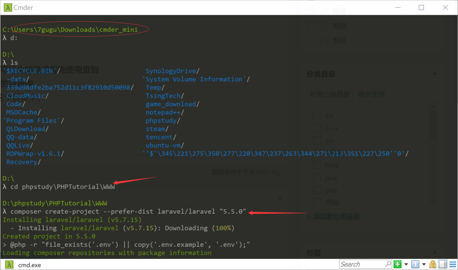Click the active console number 1 icon
The image size is (458, 270).
pyautogui.click(x=415, y=264)
